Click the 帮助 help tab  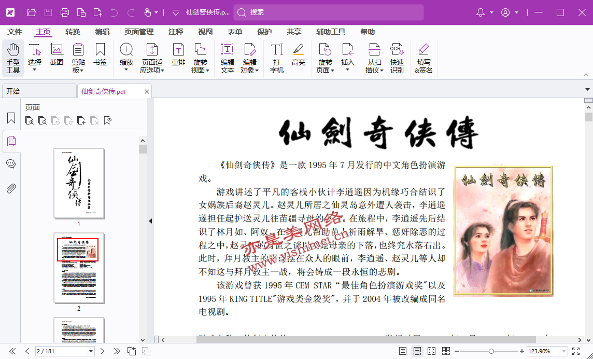pyautogui.click(x=368, y=32)
